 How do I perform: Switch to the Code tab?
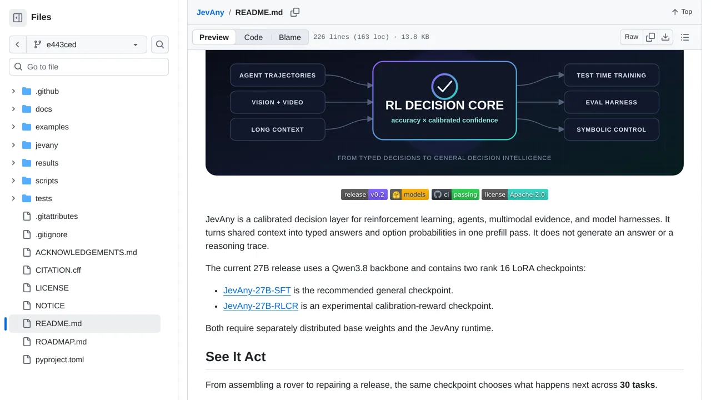[x=253, y=37]
